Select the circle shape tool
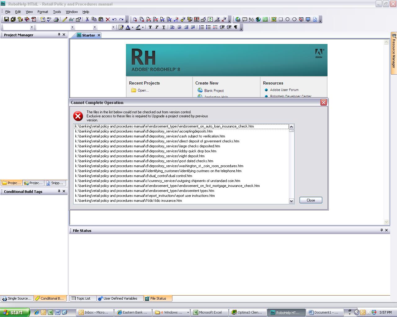 pyautogui.click(x=288, y=19)
